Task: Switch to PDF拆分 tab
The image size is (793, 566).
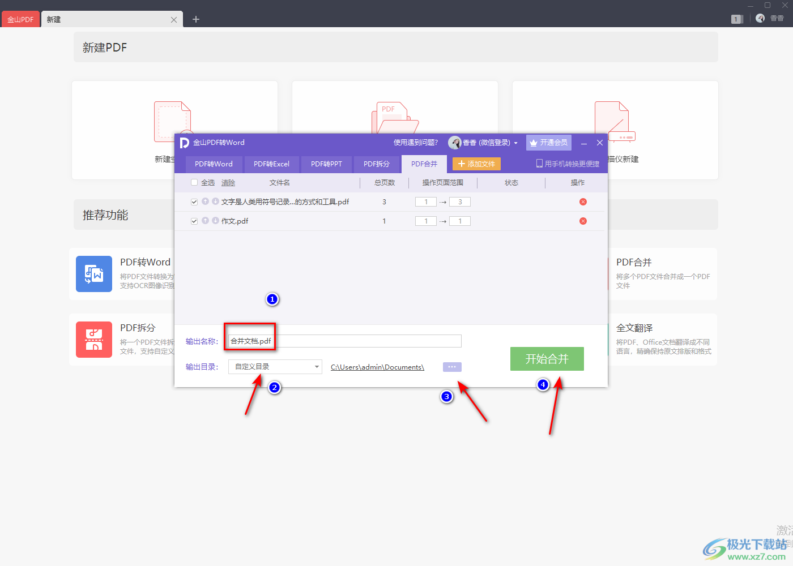Action: pos(377,164)
